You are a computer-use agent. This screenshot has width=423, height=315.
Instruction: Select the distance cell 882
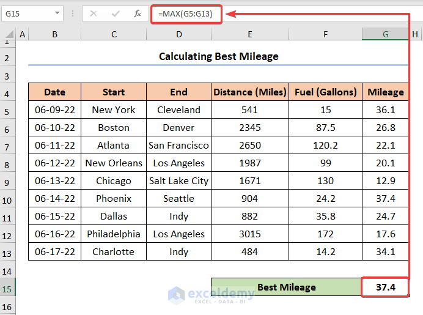(x=250, y=216)
